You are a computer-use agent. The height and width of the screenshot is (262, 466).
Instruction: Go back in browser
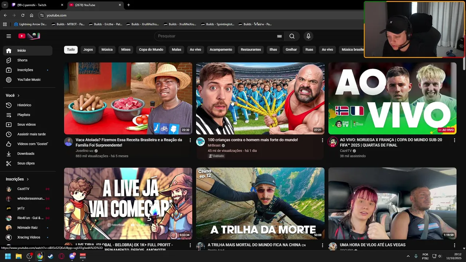(x=5, y=15)
